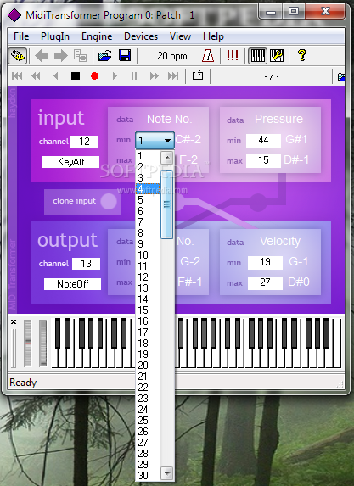Open the Devices menu
Screen dimensions: 354x486
141,36
